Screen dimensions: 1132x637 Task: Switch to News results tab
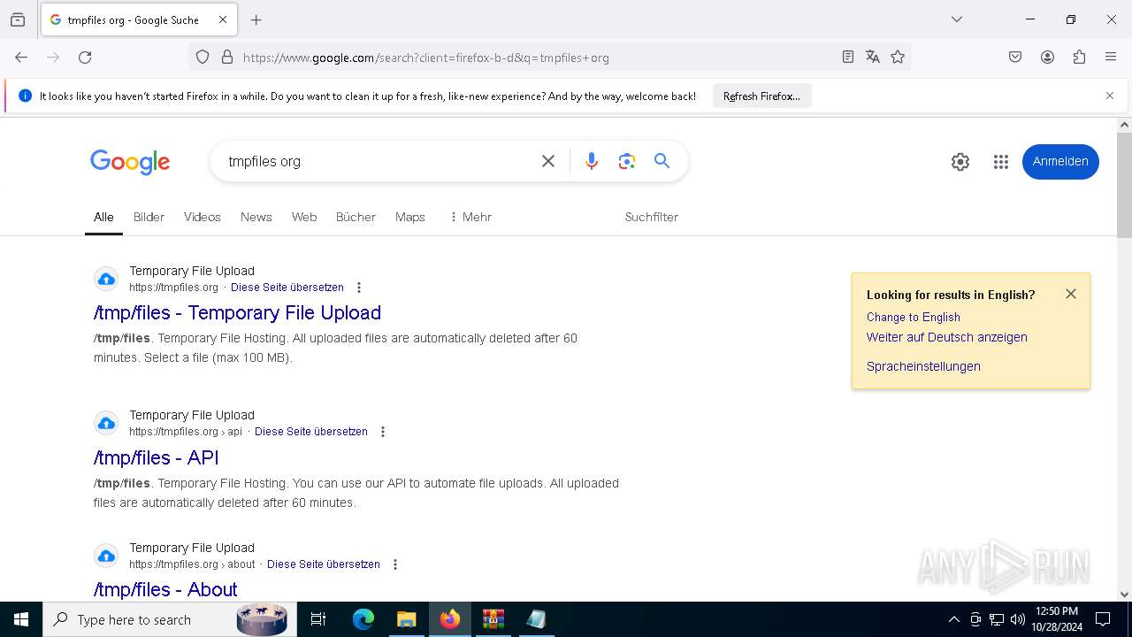[x=256, y=217]
